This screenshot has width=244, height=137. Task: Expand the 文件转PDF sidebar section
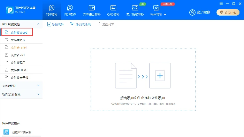21,86
